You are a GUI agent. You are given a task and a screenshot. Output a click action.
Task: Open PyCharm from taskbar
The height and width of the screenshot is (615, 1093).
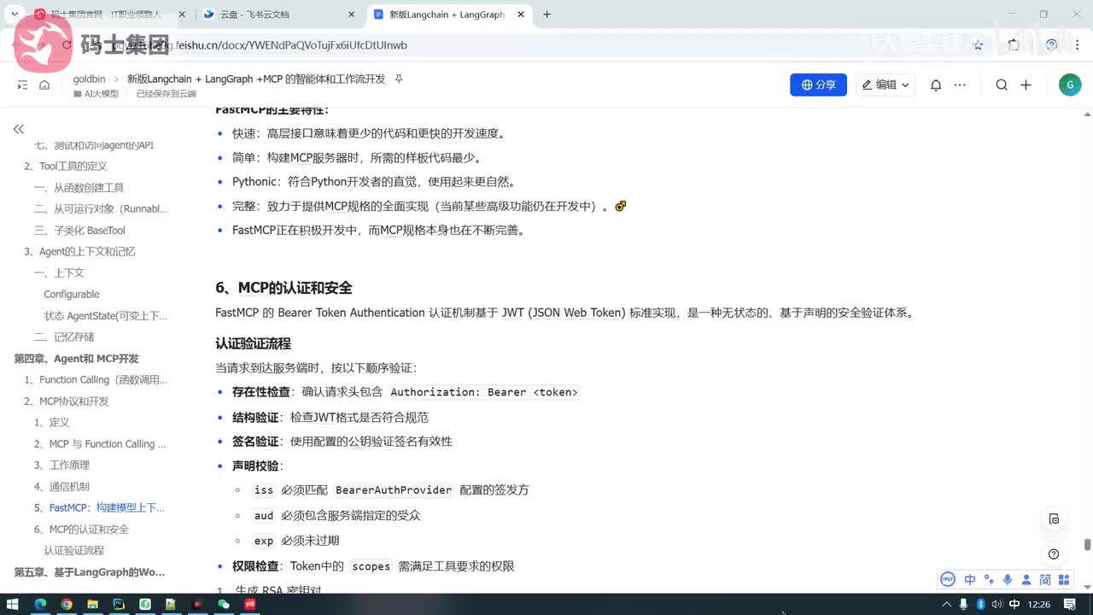(x=119, y=604)
